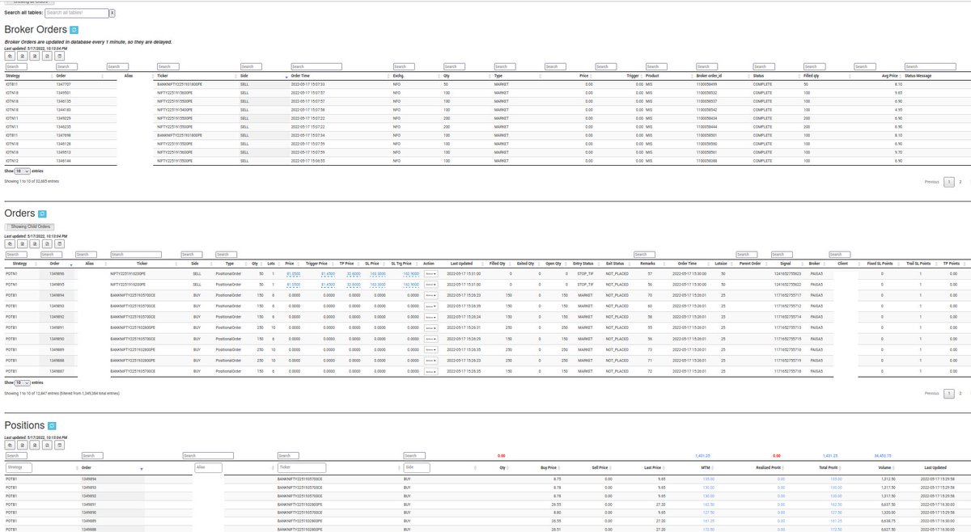Screen dimensions: 971x532
Task: Click the Copy export icon under Broker Orders
Action: tap(10, 55)
